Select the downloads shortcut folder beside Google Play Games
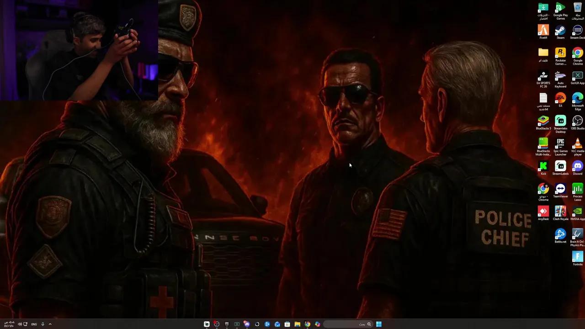Image resolution: width=585 pixels, height=329 pixels. (543, 11)
